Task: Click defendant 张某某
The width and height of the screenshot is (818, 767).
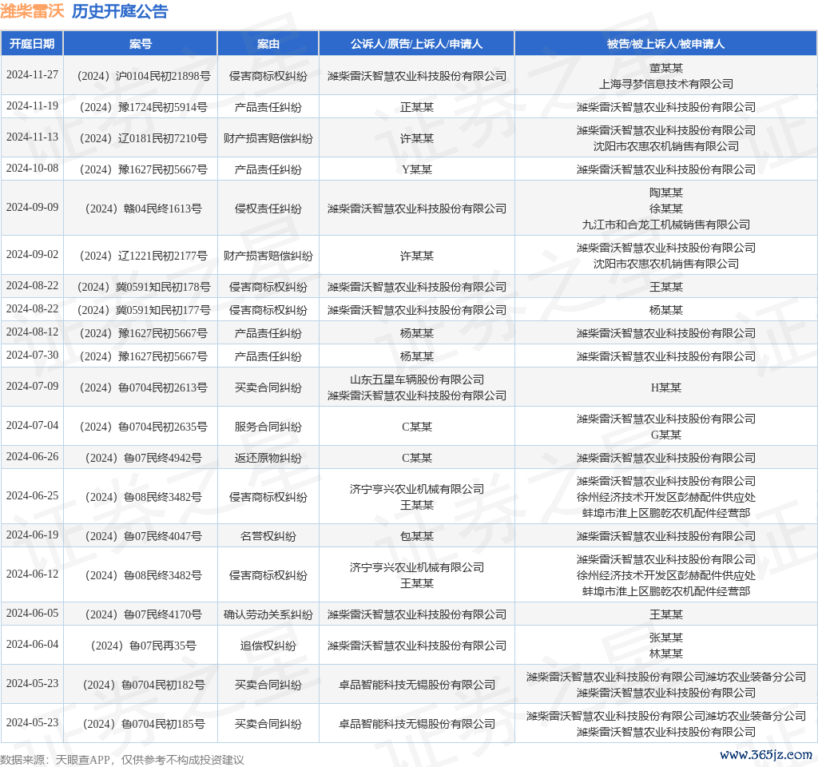Action: click(x=666, y=638)
